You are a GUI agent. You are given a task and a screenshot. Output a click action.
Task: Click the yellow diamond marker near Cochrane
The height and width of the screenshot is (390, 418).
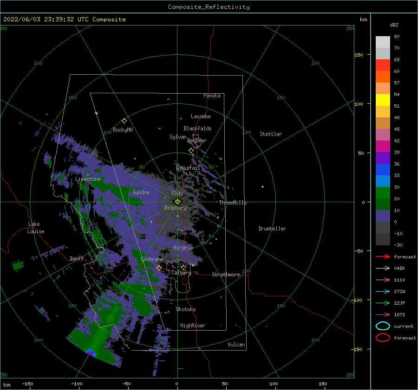point(159,268)
